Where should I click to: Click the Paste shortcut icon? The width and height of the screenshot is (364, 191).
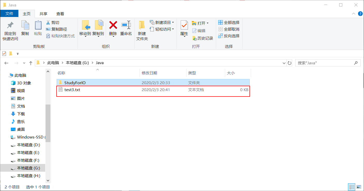pyautogui.click(x=48, y=36)
